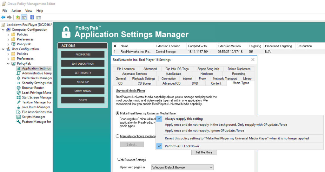Click the Scripts Manager icon

click(19, 117)
